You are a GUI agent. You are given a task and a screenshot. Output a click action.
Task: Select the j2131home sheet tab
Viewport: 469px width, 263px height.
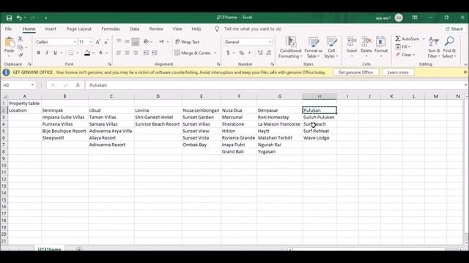[x=49, y=249]
